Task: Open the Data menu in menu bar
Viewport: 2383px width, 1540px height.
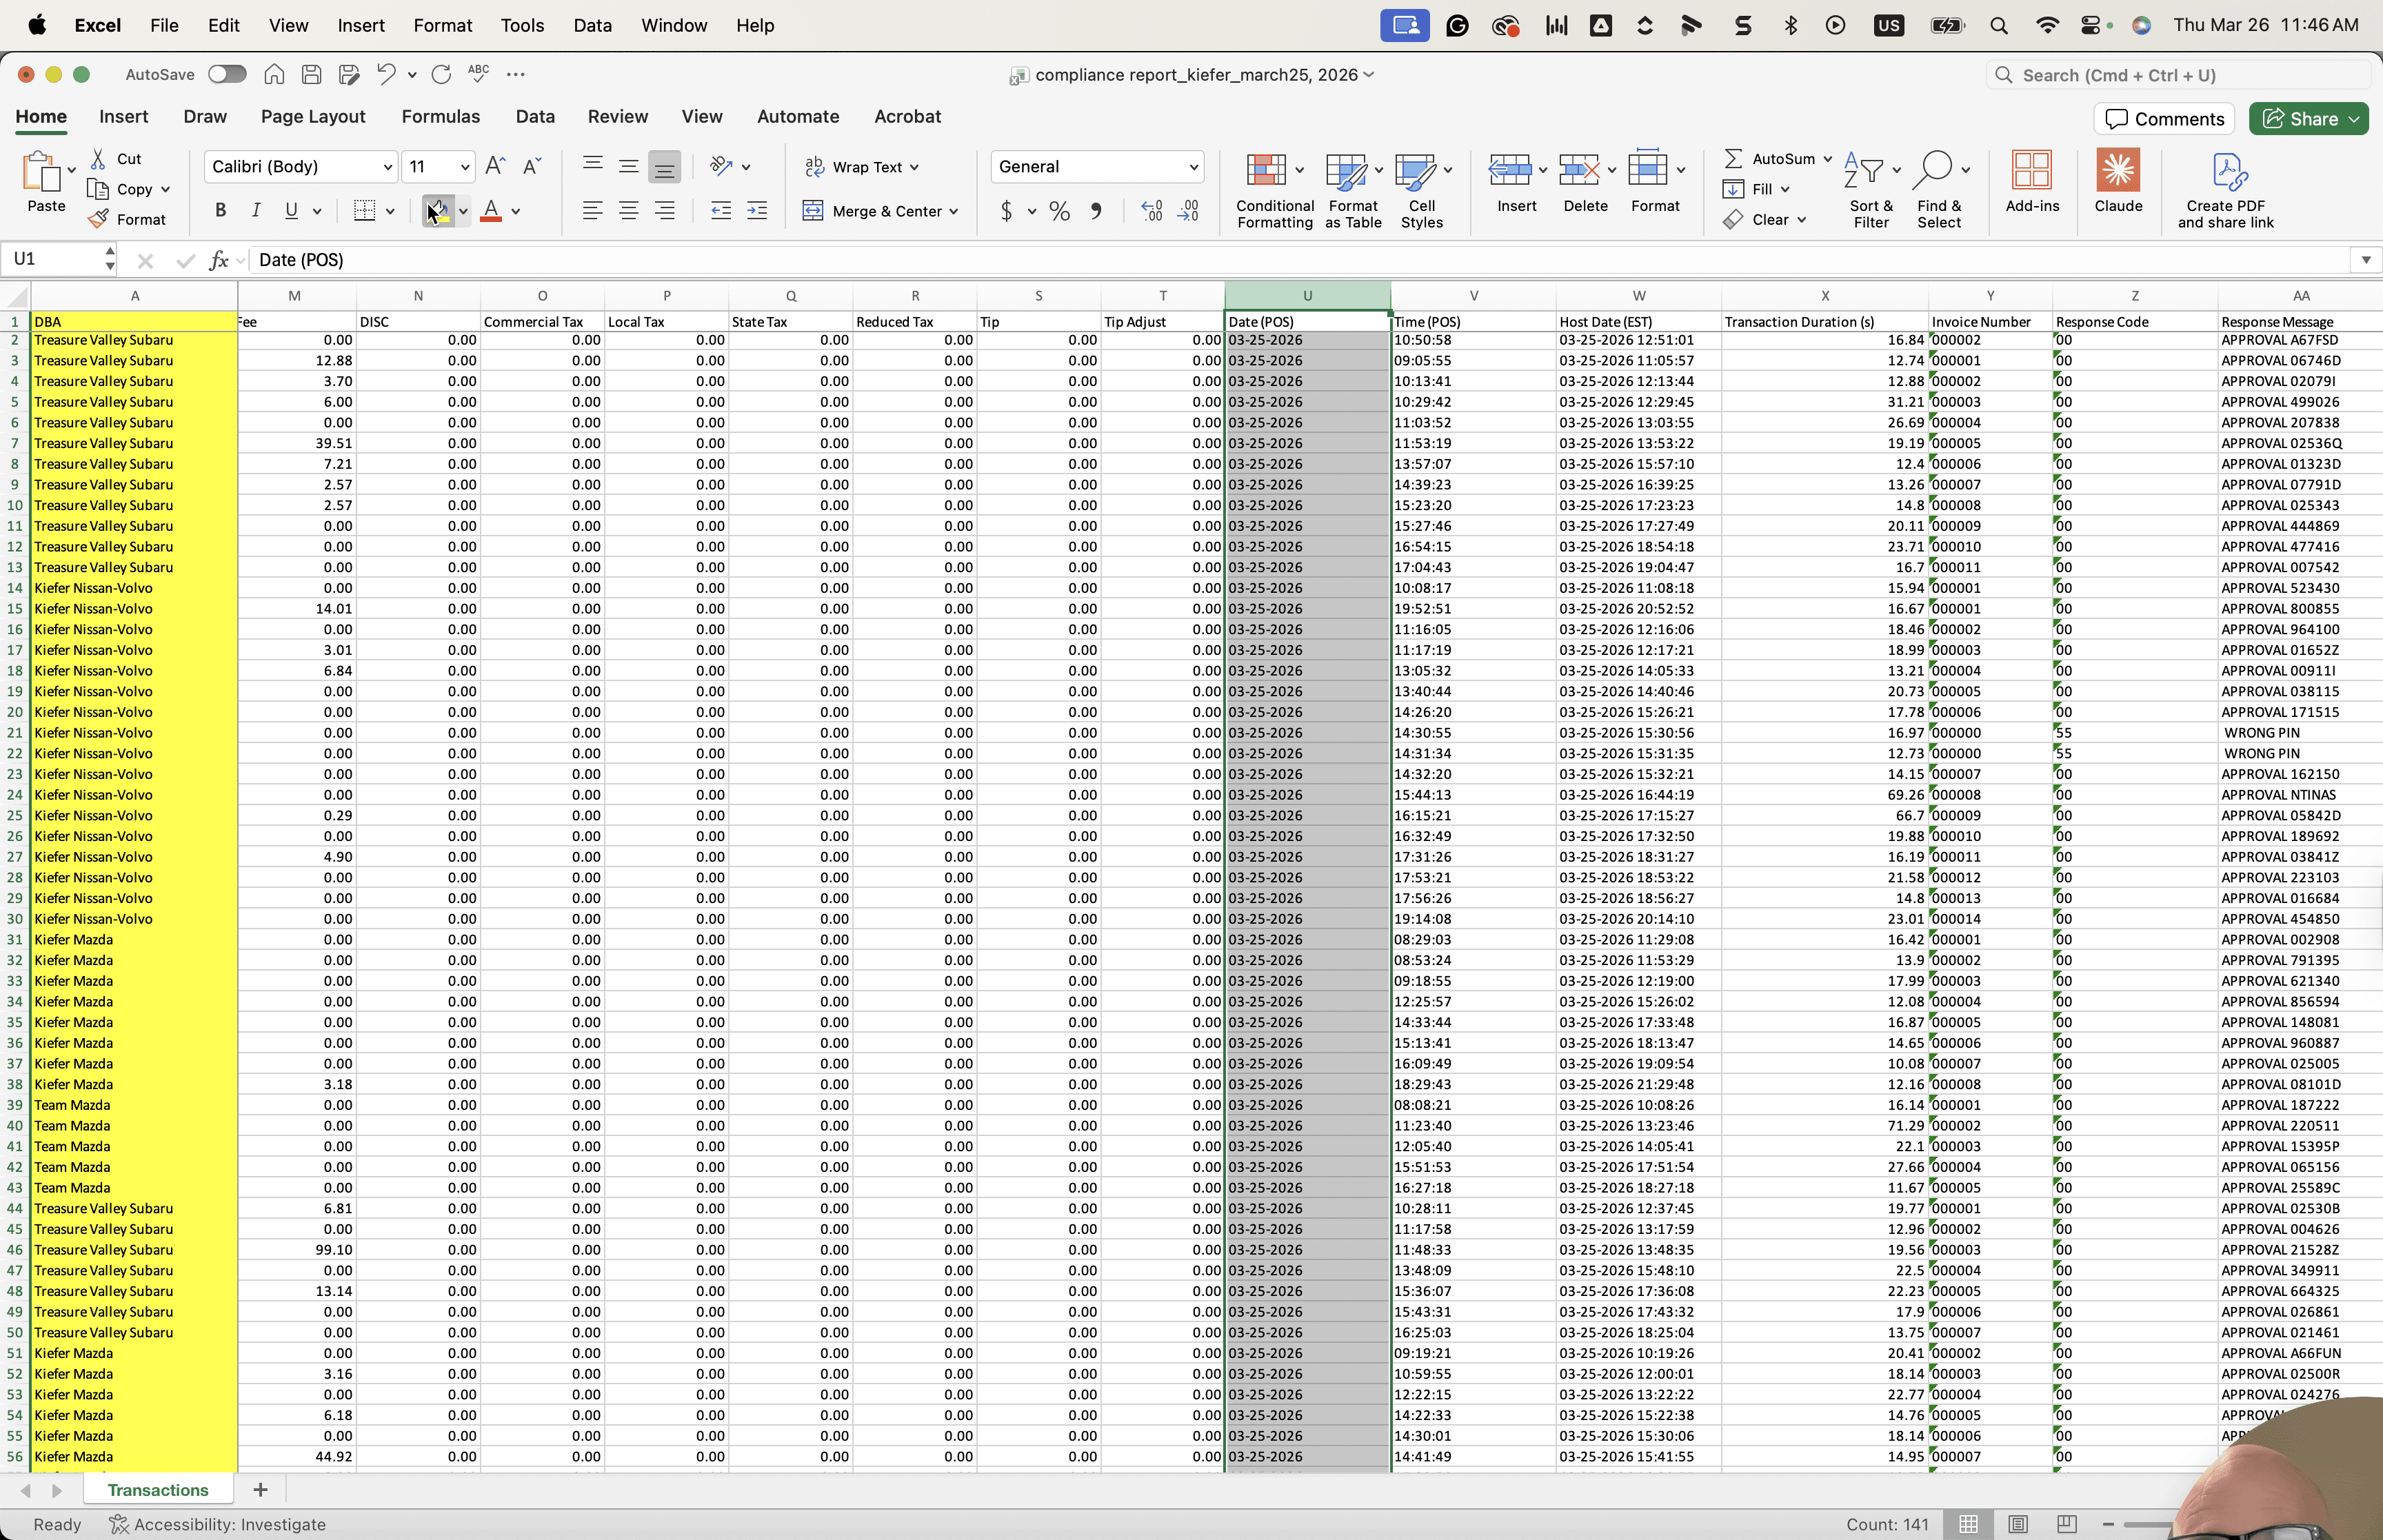Action: point(592,25)
